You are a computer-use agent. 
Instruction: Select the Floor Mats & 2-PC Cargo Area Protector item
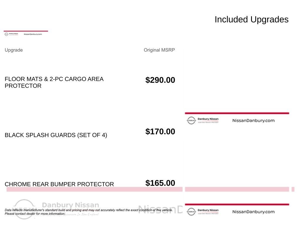coord(54,82)
